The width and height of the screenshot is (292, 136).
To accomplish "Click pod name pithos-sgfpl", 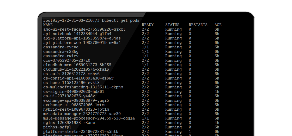I will pos(57,127).
